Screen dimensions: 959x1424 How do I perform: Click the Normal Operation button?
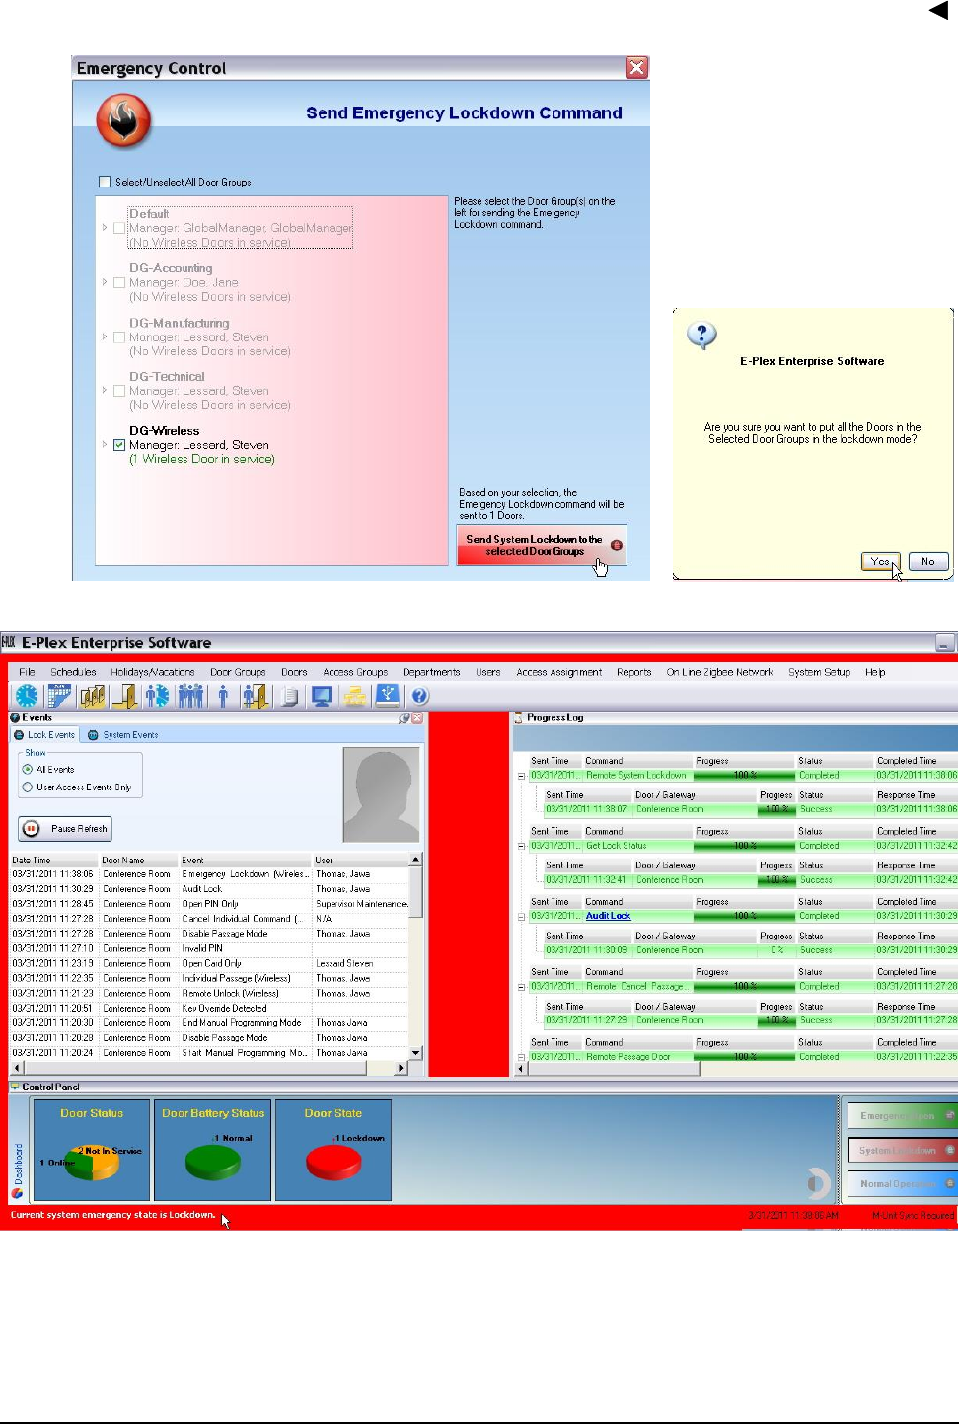tap(902, 1183)
